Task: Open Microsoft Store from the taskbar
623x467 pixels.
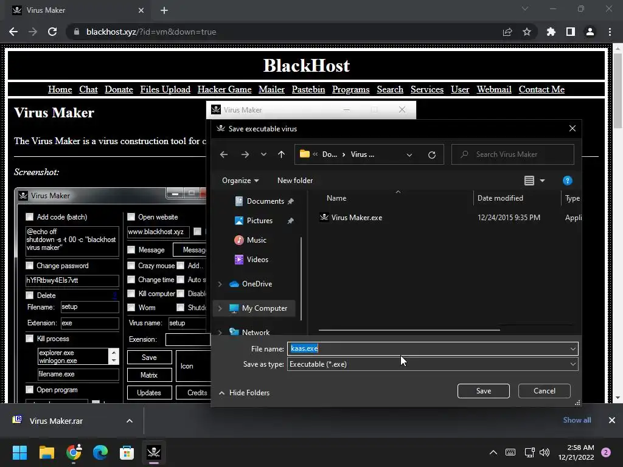Action: (127, 452)
